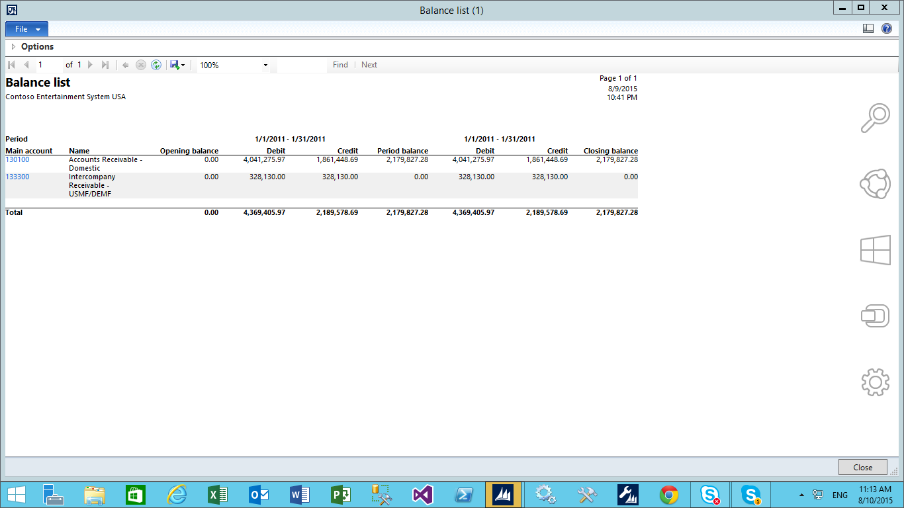
Task: Open the Help icon
Action: tap(886, 28)
